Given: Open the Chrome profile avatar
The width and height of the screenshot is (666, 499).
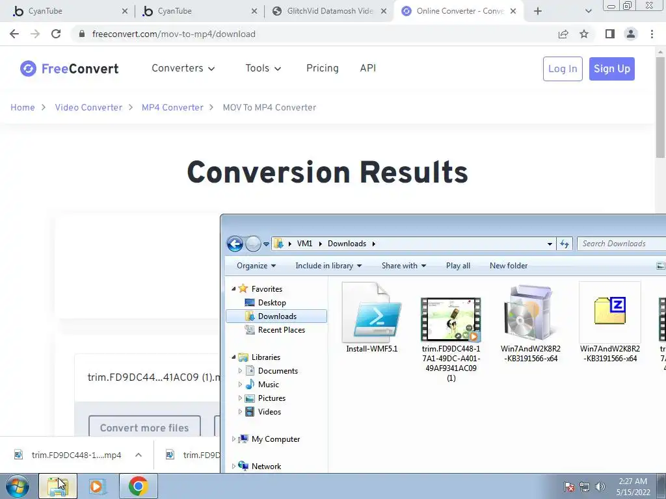Looking at the screenshot, I should [631, 34].
